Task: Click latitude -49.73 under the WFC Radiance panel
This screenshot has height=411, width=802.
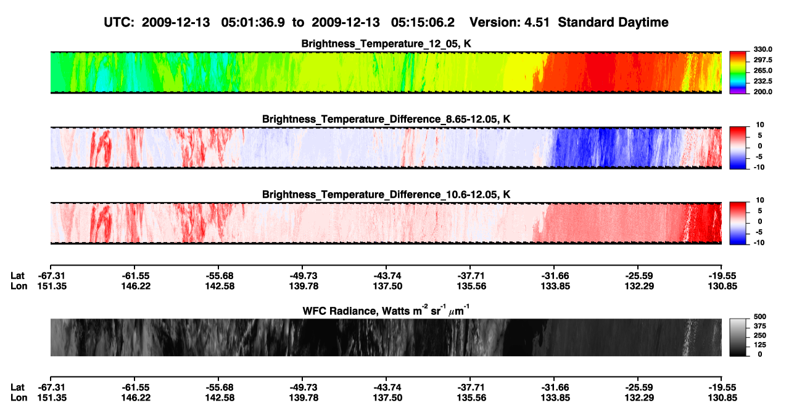Action: pos(302,387)
